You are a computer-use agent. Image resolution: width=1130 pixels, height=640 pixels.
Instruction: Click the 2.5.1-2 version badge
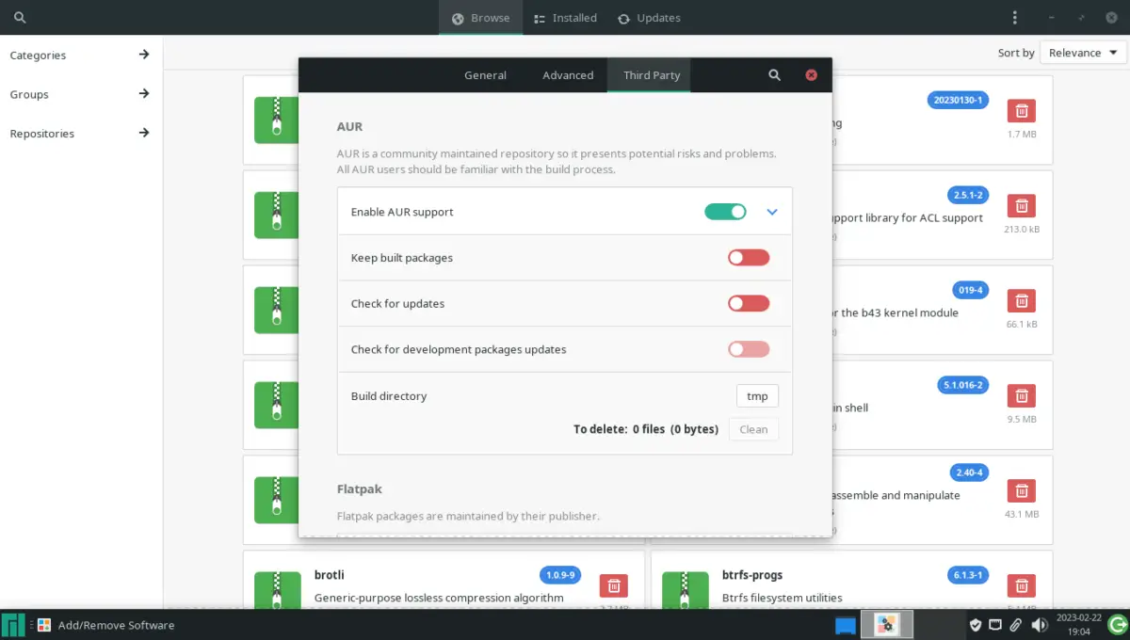pyautogui.click(x=968, y=195)
